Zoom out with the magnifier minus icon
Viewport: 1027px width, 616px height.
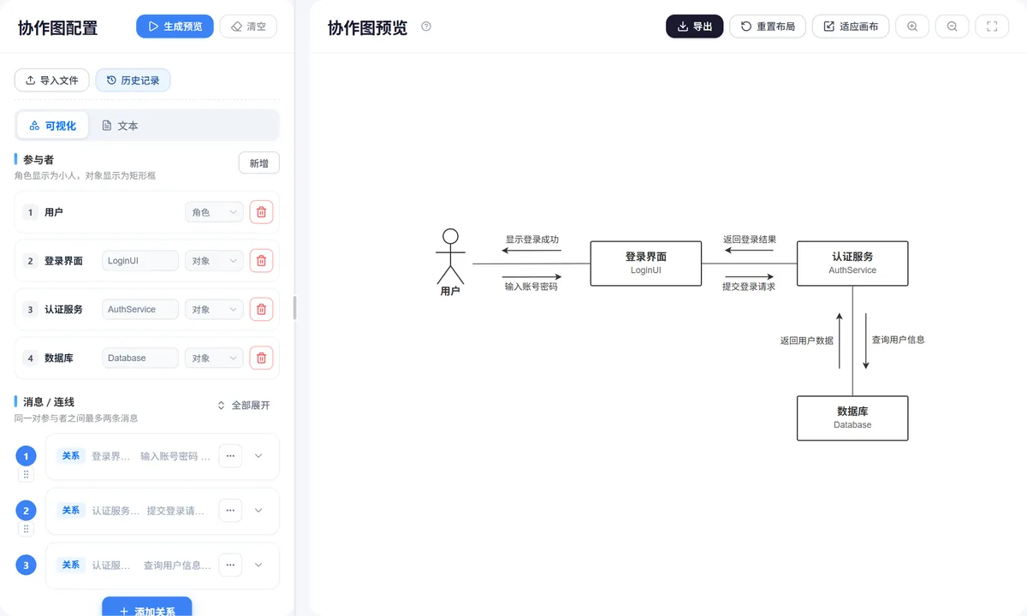[953, 27]
